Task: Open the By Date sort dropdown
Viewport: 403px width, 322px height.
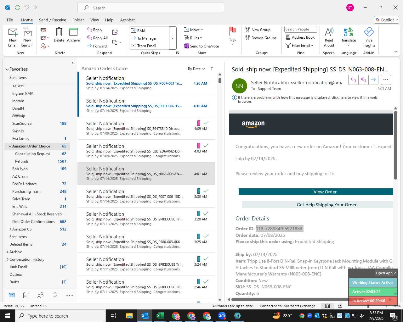Action: pos(196,69)
